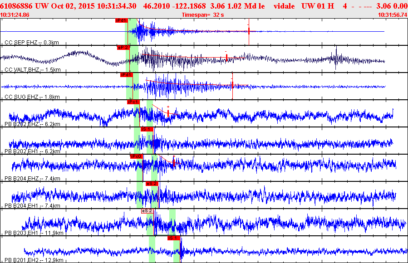Select the analyst name vidale in the header
Image resolution: width=408 pixels, height=263 pixels.
coord(284,6)
